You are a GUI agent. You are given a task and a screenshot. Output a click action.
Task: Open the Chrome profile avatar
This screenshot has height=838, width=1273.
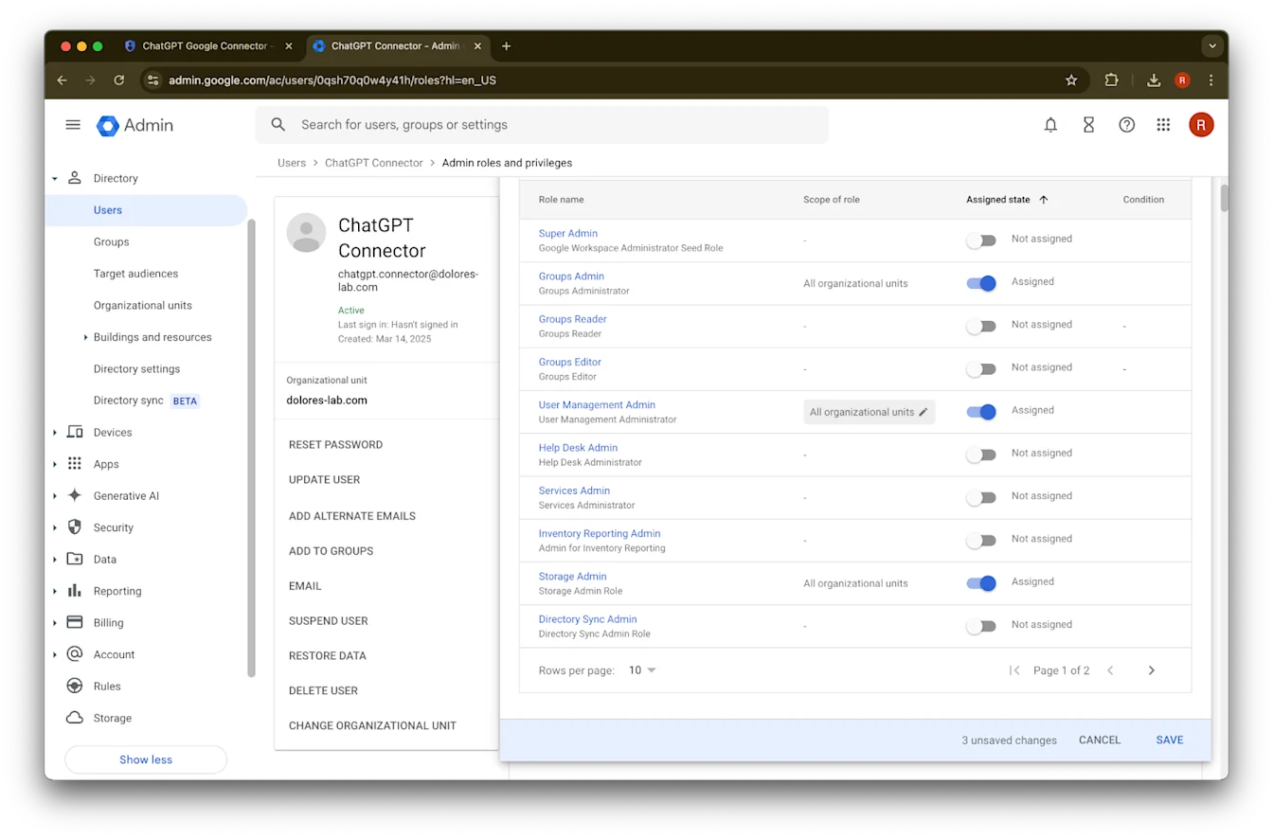coord(1182,80)
